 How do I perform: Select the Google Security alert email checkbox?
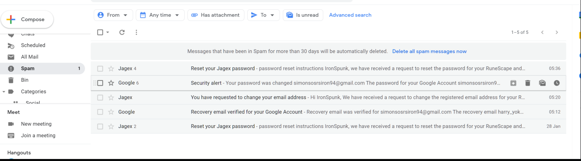(x=100, y=83)
